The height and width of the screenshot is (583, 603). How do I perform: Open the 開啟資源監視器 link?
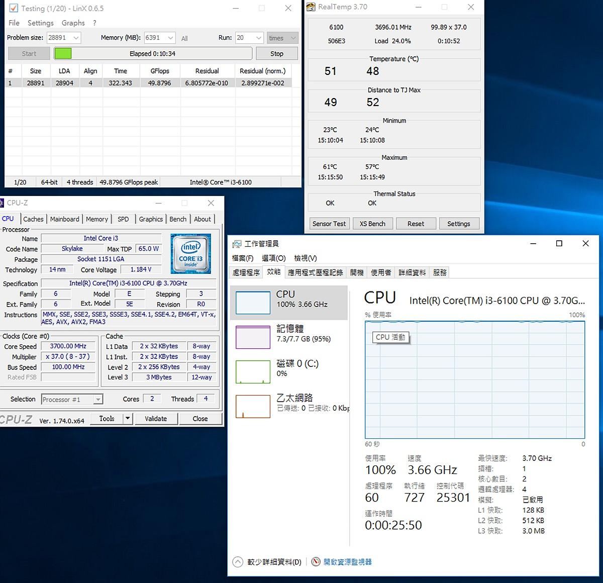[348, 562]
